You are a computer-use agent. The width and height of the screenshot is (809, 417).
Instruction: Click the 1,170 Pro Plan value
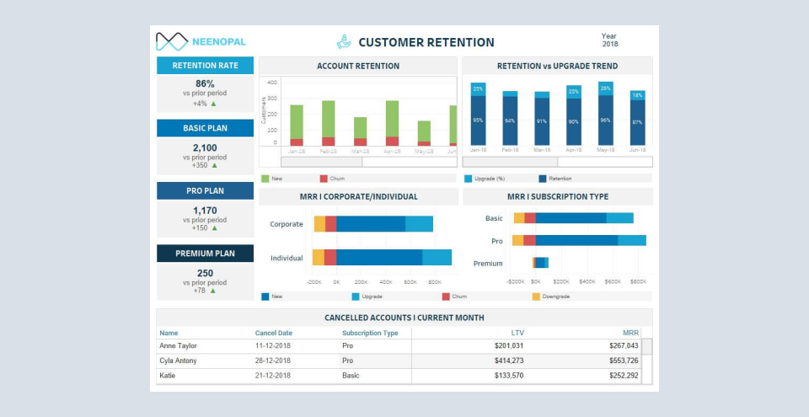click(x=205, y=211)
